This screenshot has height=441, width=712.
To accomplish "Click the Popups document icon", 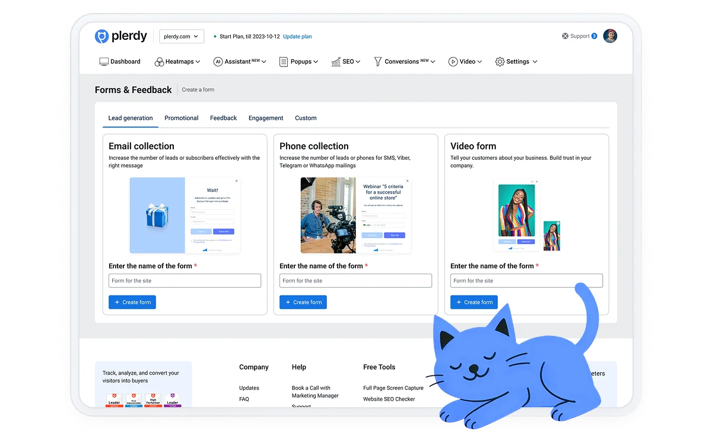I will click(284, 62).
